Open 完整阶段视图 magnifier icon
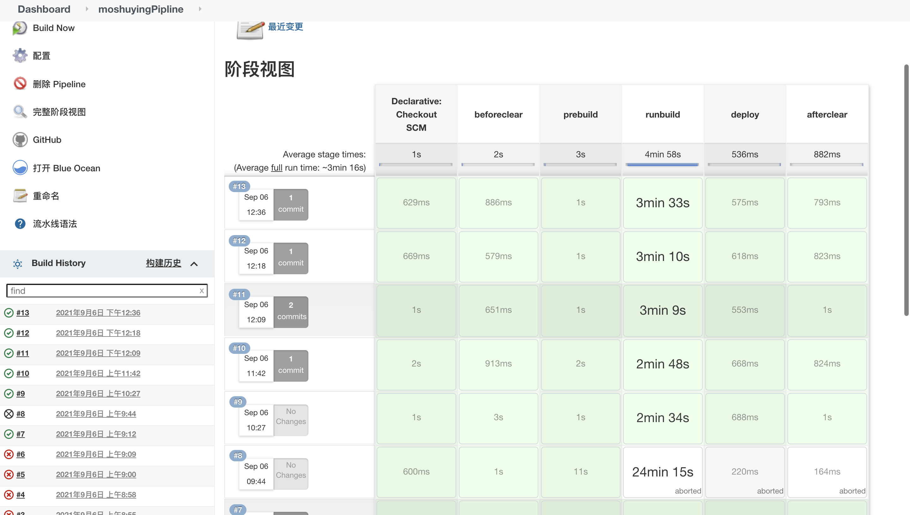The width and height of the screenshot is (910, 515). tap(20, 112)
